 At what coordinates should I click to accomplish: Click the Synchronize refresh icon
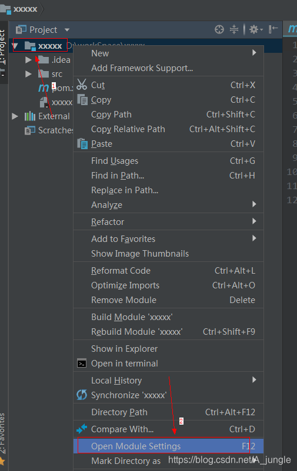tap(82, 395)
